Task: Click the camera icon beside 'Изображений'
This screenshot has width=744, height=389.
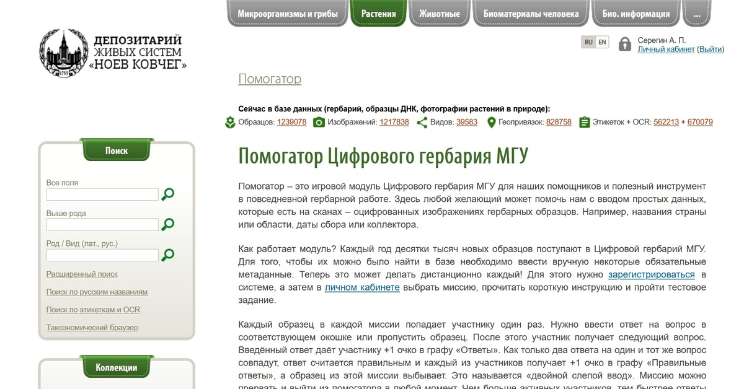Action: pos(319,123)
